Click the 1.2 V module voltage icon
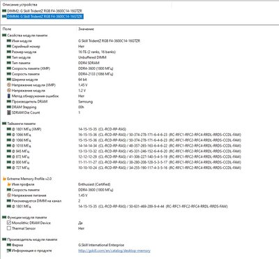 coord(9,91)
